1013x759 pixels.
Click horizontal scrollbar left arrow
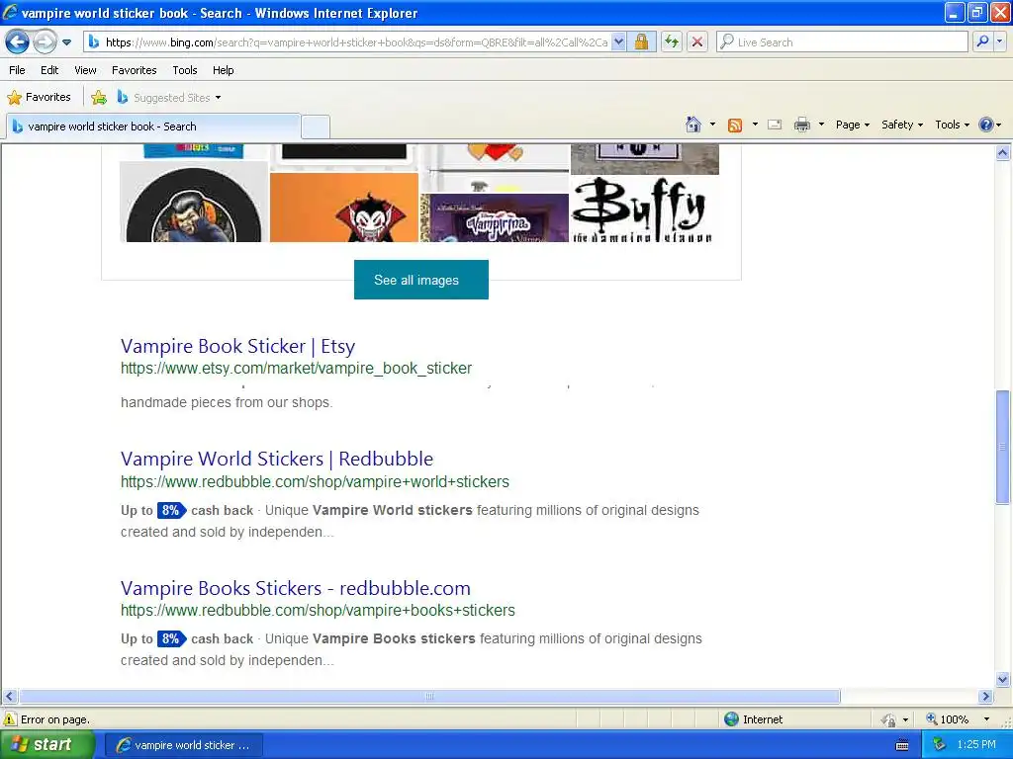coord(9,697)
